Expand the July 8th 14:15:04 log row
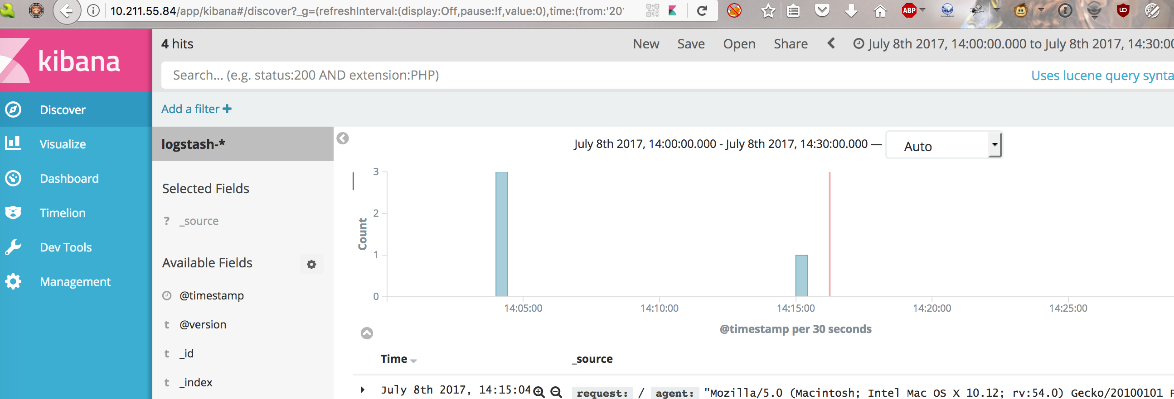The image size is (1174, 399). (363, 389)
